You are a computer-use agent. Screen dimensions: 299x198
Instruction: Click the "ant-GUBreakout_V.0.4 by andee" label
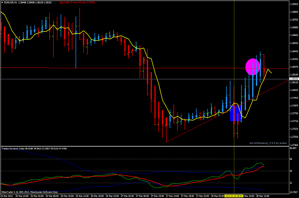click(268, 143)
